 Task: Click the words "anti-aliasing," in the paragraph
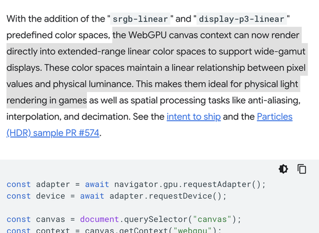pos(274,101)
